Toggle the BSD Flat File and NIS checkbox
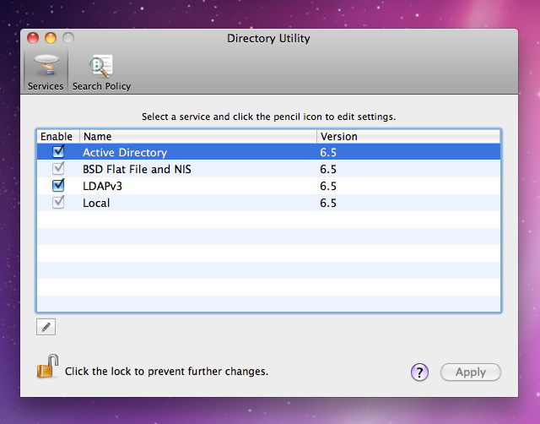 pyautogui.click(x=58, y=169)
